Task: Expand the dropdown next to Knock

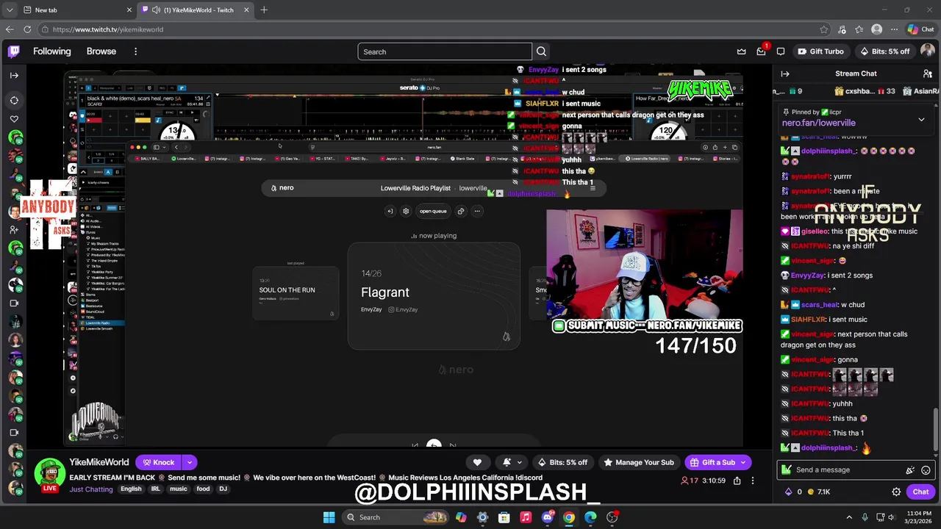Action: pyautogui.click(x=190, y=462)
